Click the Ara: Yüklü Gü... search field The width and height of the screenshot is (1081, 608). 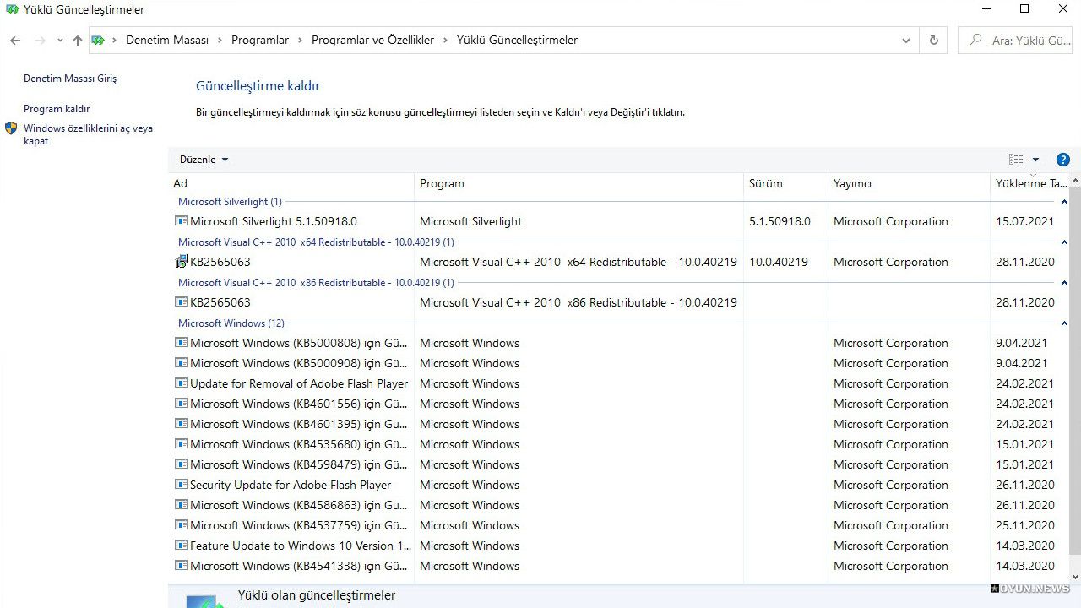[x=1019, y=40]
